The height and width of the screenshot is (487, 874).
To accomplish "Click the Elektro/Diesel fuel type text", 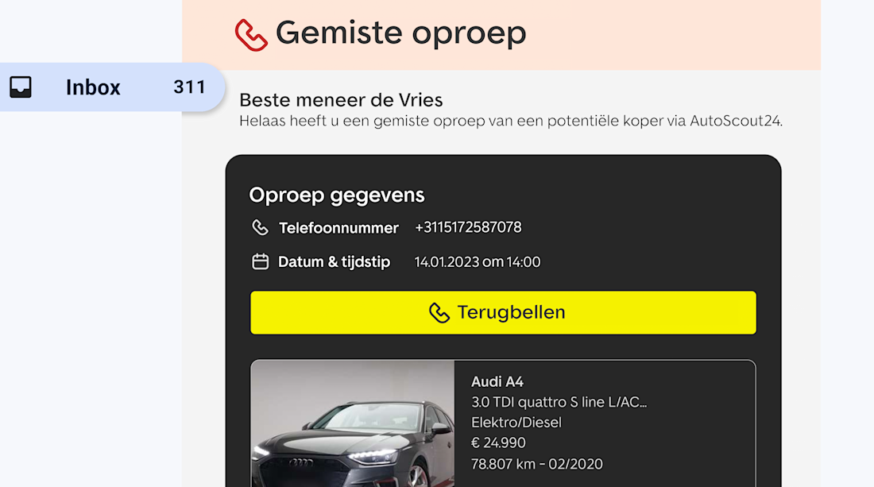I will point(516,423).
